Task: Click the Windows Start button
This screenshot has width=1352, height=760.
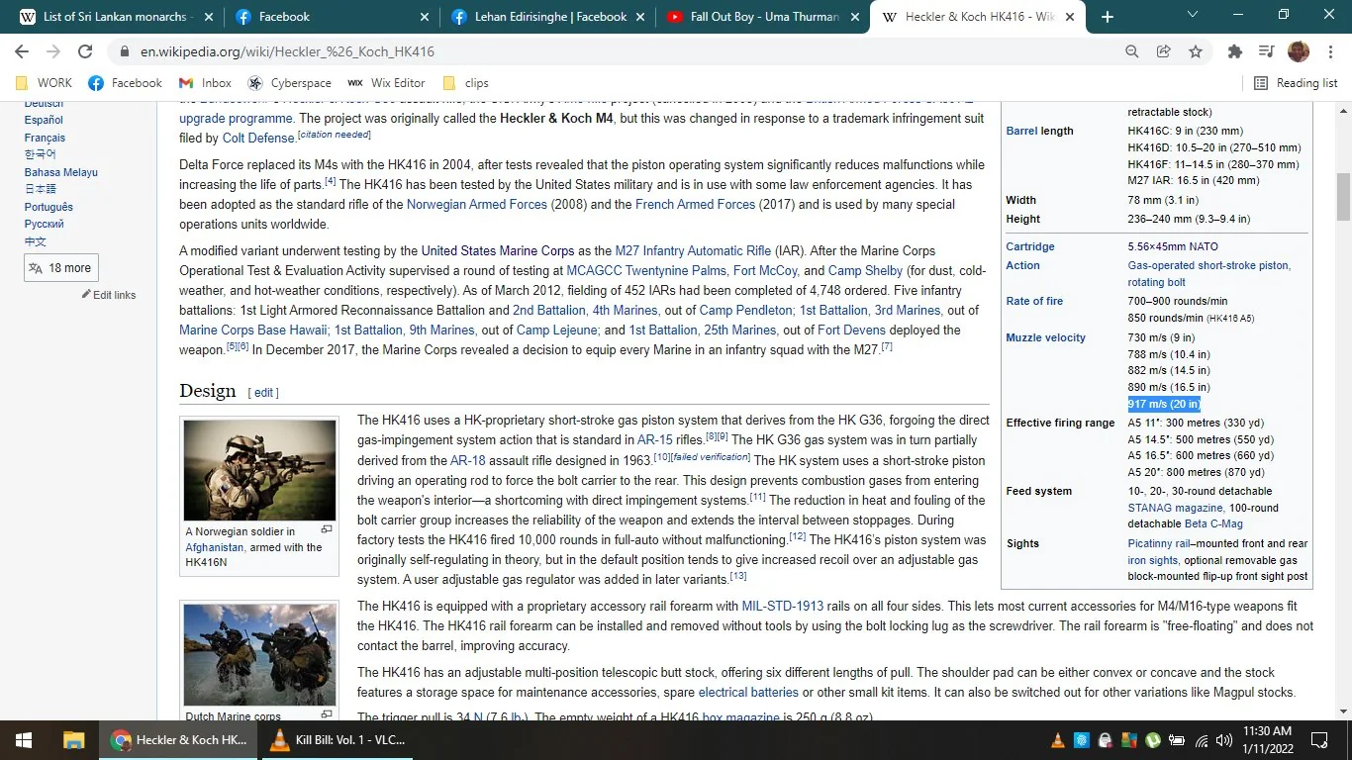Action: tap(23, 739)
